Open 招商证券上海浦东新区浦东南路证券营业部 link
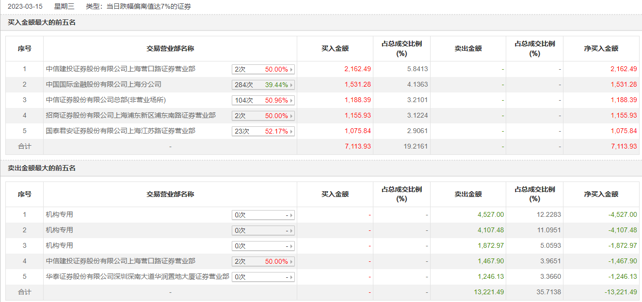The height and width of the screenshot is (302, 642). 131,116
